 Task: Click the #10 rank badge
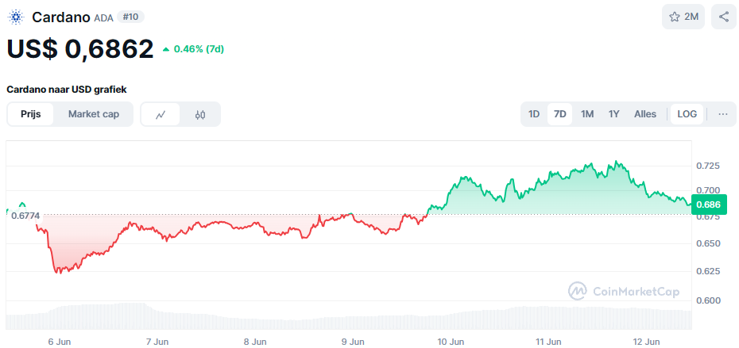pos(130,17)
